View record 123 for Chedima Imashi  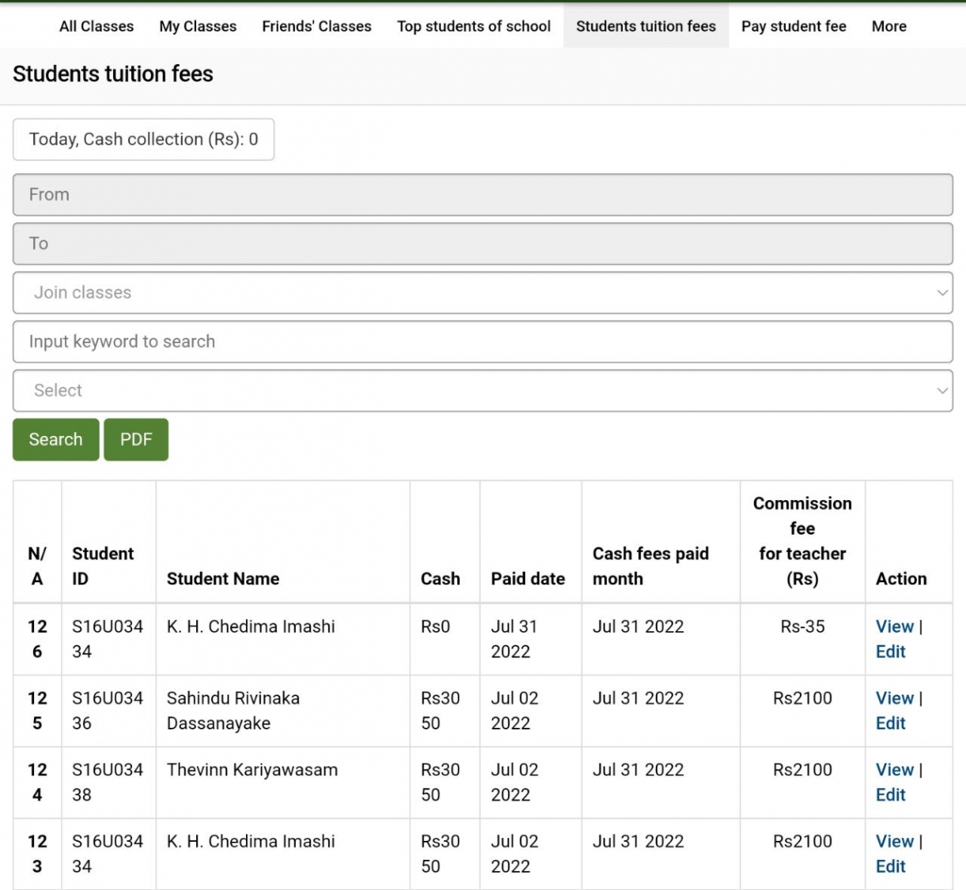pyautogui.click(x=894, y=842)
